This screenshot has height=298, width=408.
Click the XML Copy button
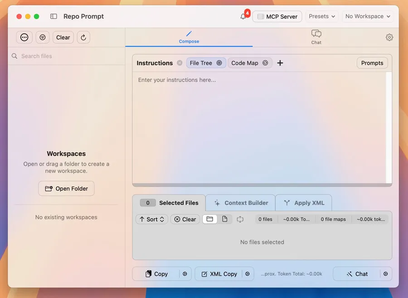(x=219, y=274)
